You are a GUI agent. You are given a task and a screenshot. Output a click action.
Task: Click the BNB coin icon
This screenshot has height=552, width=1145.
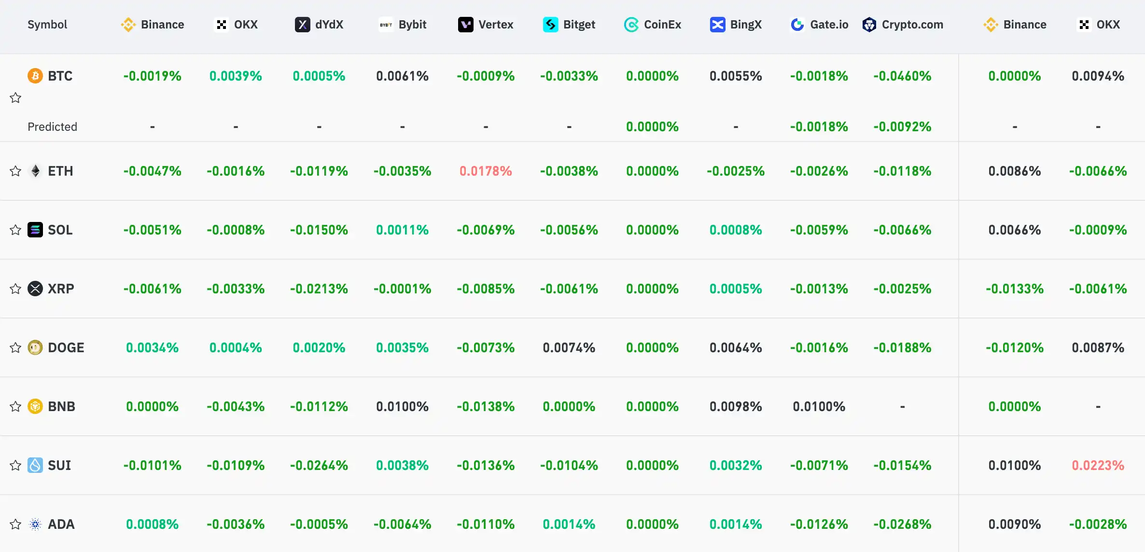(x=35, y=406)
